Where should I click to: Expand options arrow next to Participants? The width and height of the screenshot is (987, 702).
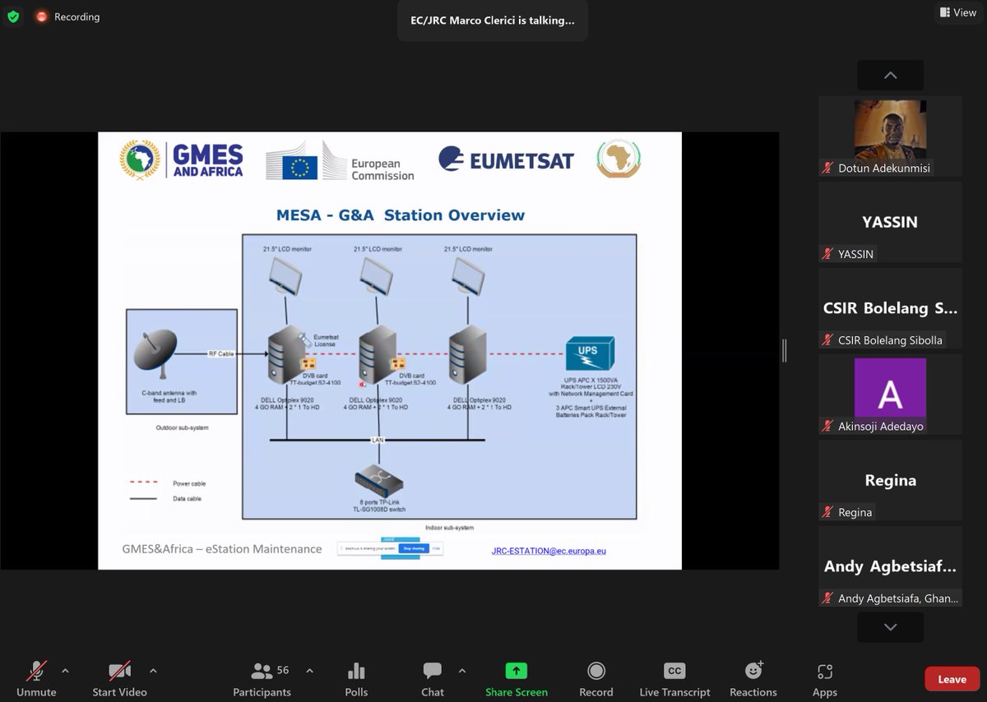coord(309,671)
